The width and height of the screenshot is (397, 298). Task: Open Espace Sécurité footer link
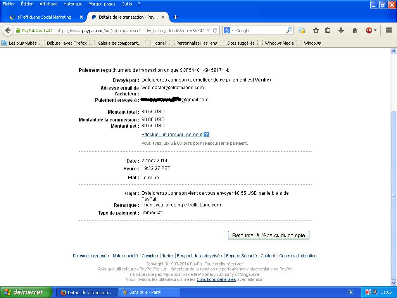(242, 256)
